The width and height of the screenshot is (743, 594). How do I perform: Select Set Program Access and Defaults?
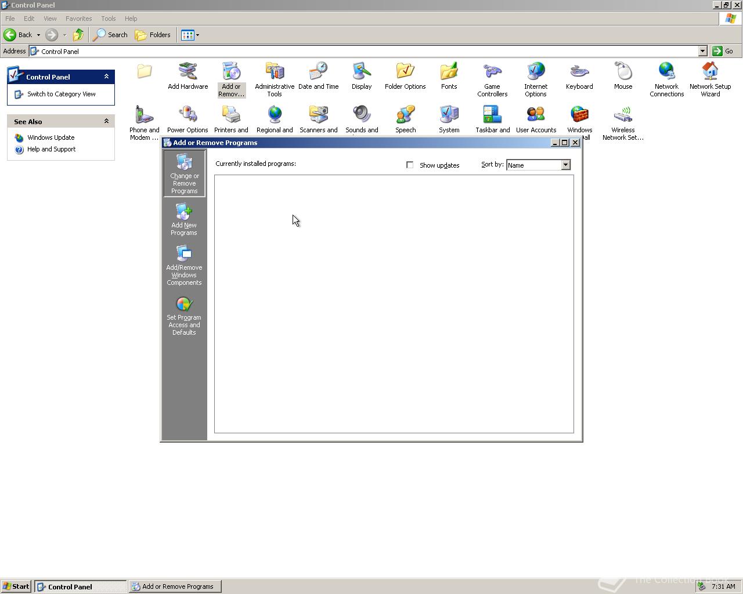point(184,316)
